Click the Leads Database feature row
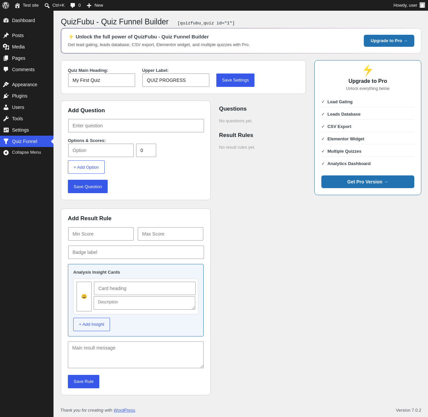428x417 pixels. click(x=368, y=114)
